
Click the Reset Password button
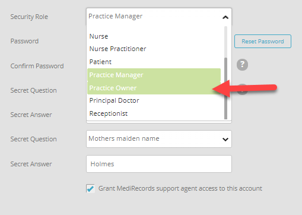click(x=263, y=41)
